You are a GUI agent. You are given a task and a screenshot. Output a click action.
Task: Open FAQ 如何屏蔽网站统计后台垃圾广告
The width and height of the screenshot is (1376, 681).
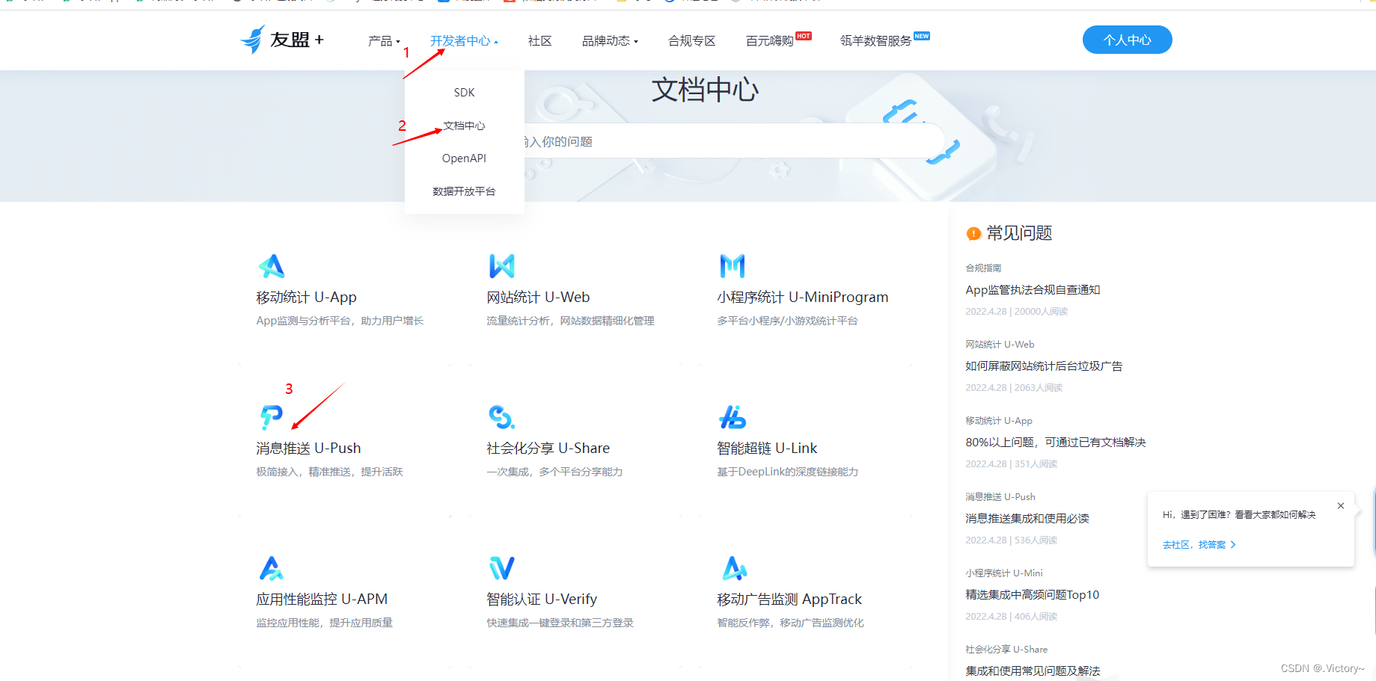1044,366
